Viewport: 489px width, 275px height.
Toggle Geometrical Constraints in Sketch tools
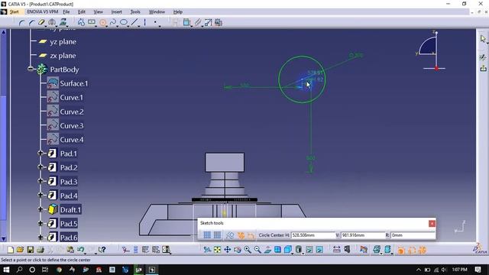[241, 235]
